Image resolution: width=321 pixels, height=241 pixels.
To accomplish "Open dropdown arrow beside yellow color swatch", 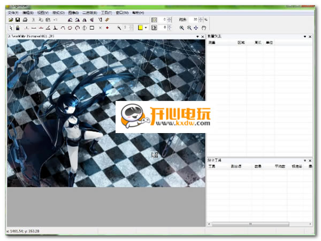I will (x=146, y=28).
